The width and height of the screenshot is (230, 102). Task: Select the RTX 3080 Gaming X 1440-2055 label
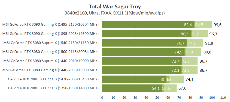click(50, 70)
